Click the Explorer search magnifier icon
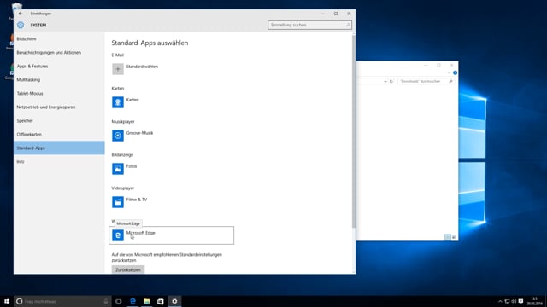Image resolution: width=547 pixels, height=307 pixels. [x=450, y=82]
